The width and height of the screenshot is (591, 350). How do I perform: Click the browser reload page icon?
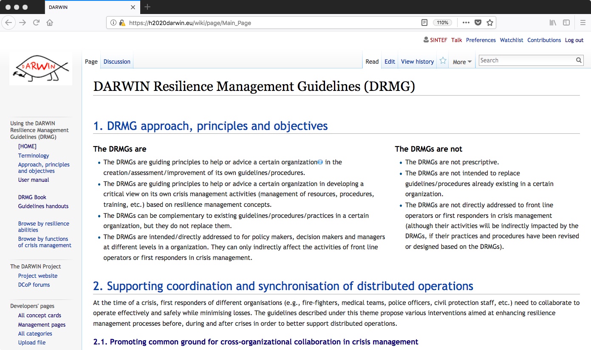coord(36,23)
